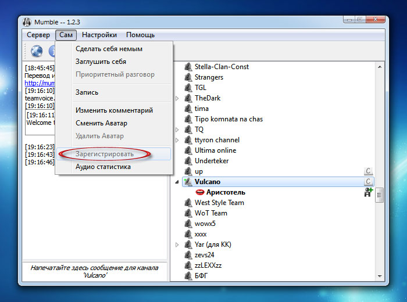The width and height of the screenshot is (407, 302).
Task: Click the channel icon beside Underteker
Action: coord(188,161)
